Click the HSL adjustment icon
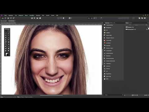 [105, 30]
